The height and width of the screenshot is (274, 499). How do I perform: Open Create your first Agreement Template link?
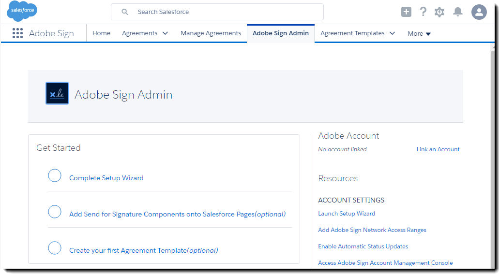[144, 250]
